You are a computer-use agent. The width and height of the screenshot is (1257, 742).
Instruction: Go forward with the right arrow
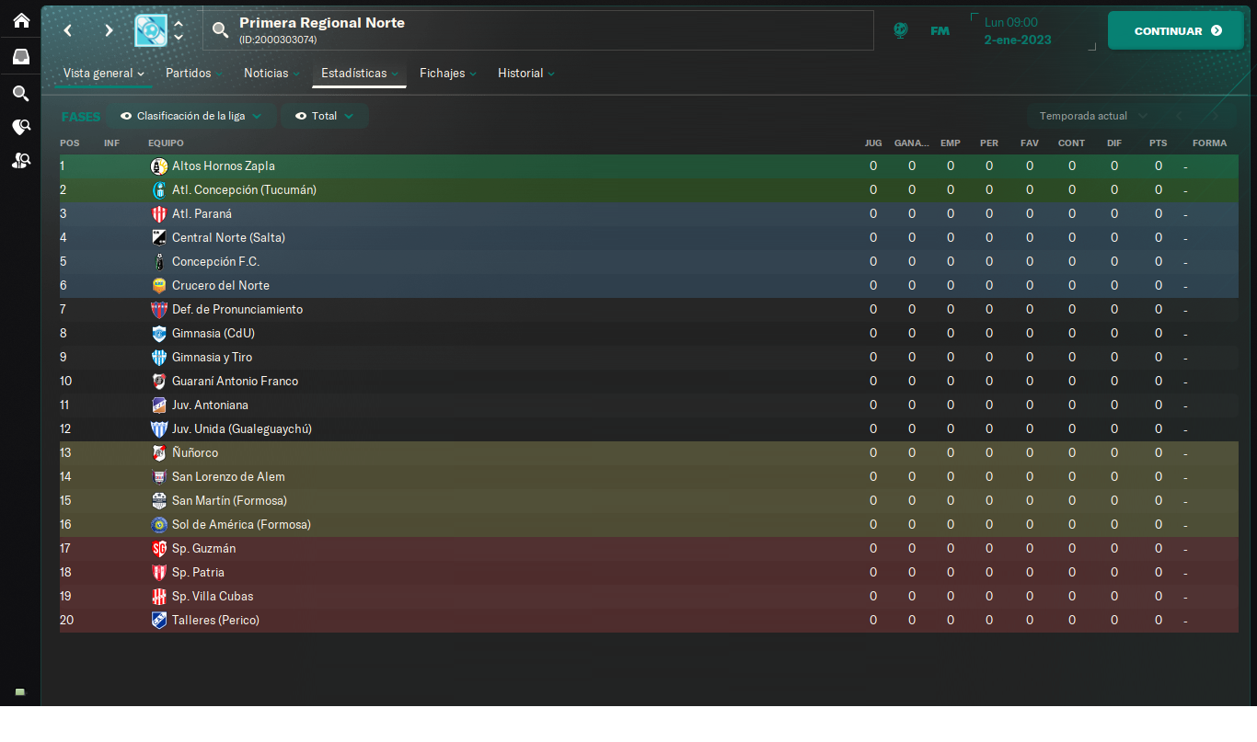pos(109,30)
